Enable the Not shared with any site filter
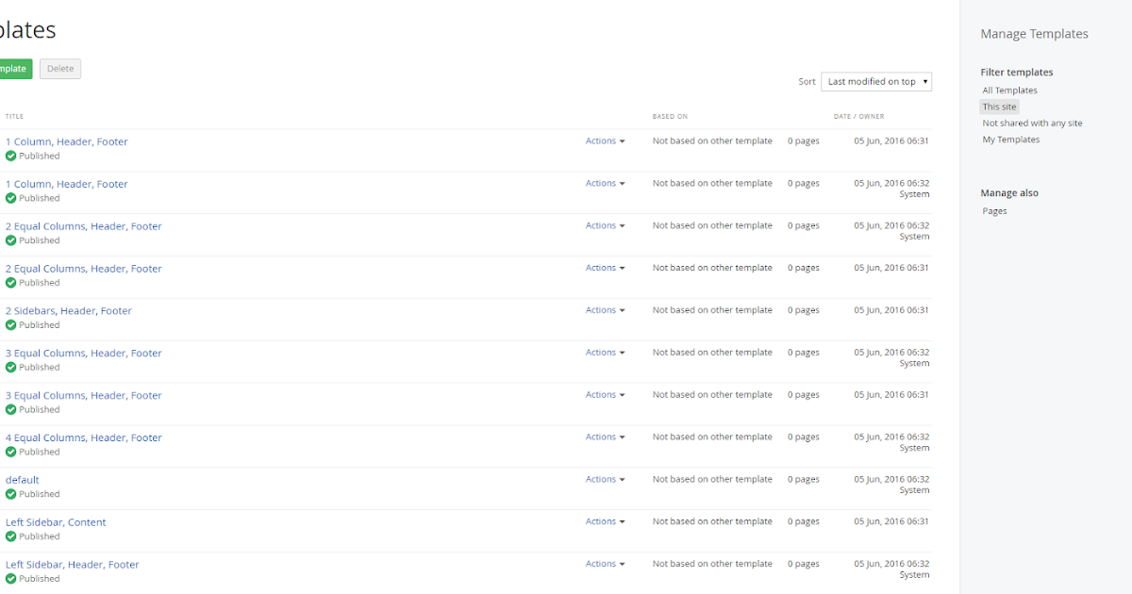Image resolution: width=1132 pixels, height=594 pixels. pyautogui.click(x=1032, y=123)
